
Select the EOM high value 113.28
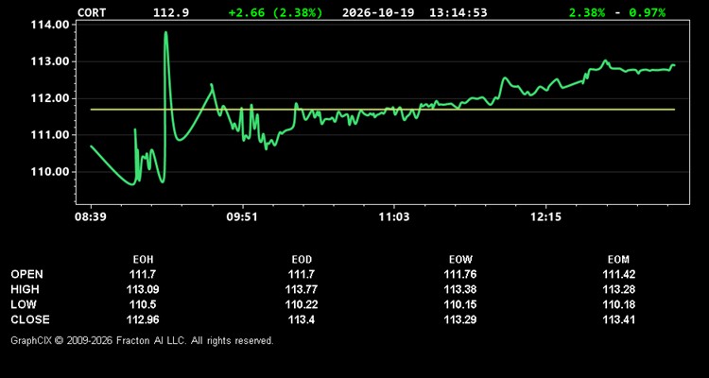[x=618, y=289]
